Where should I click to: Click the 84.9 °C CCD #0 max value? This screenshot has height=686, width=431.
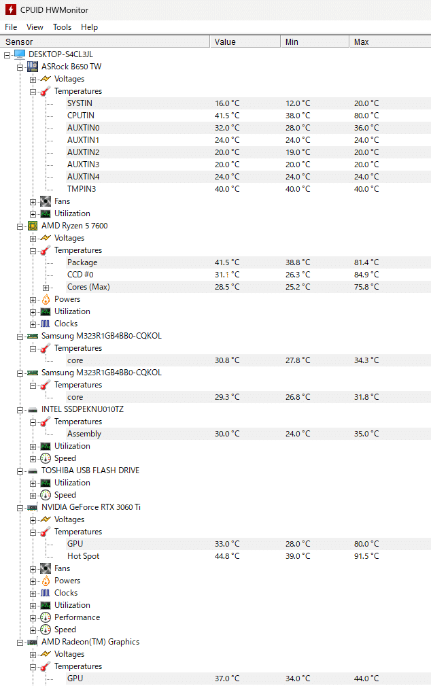tap(366, 275)
